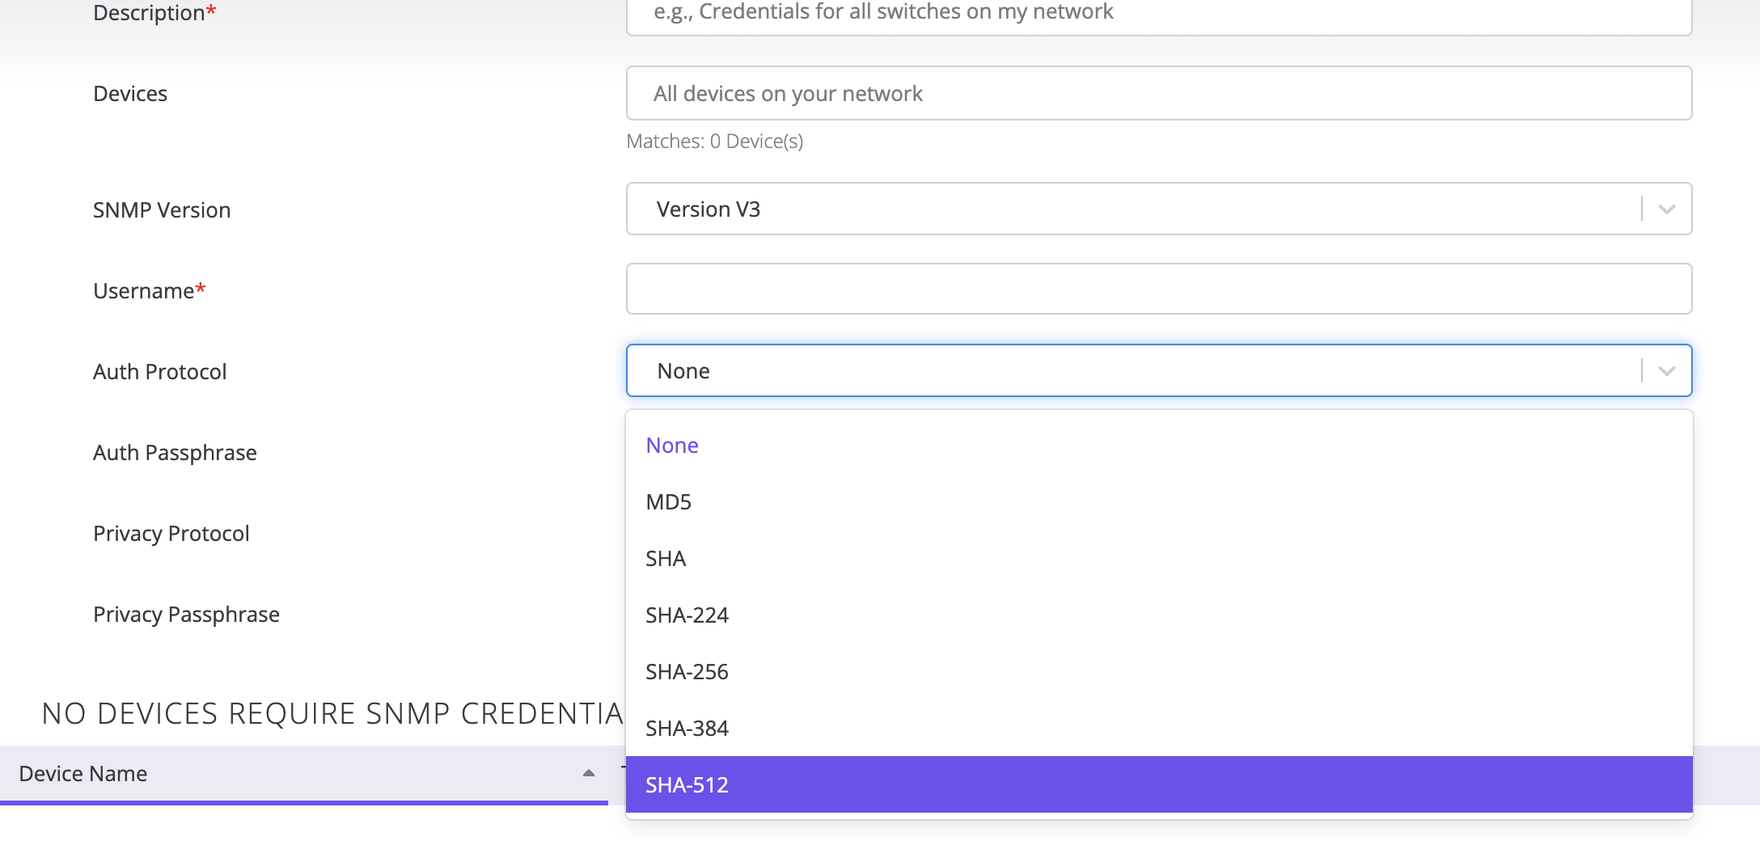Select MD5 as the auth protocol

pyautogui.click(x=668, y=501)
